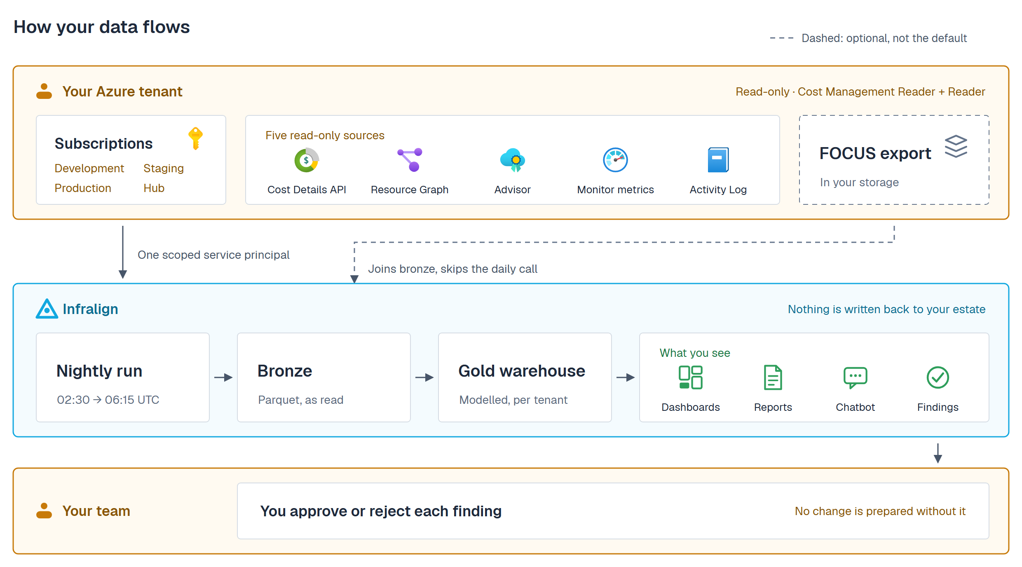Click the Subscriptions key icon

click(196, 138)
